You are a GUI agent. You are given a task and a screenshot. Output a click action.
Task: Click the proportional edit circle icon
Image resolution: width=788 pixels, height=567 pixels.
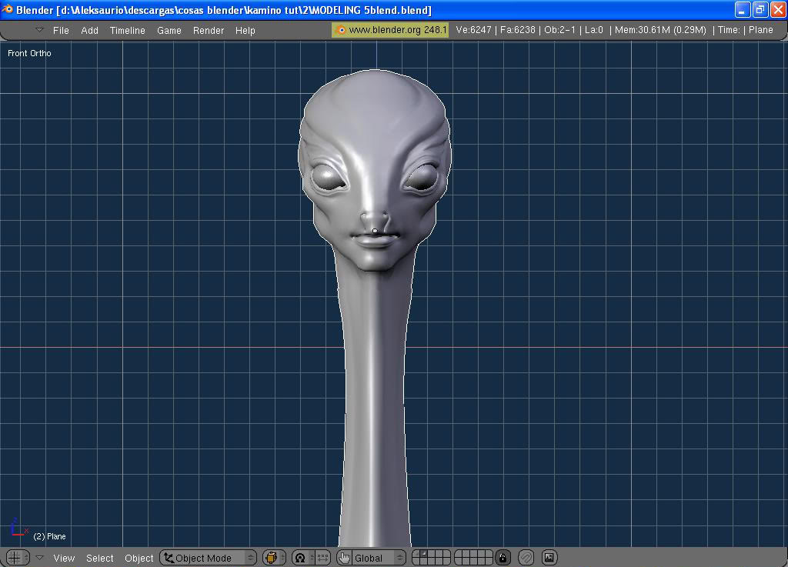pyautogui.click(x=526, y=558)
